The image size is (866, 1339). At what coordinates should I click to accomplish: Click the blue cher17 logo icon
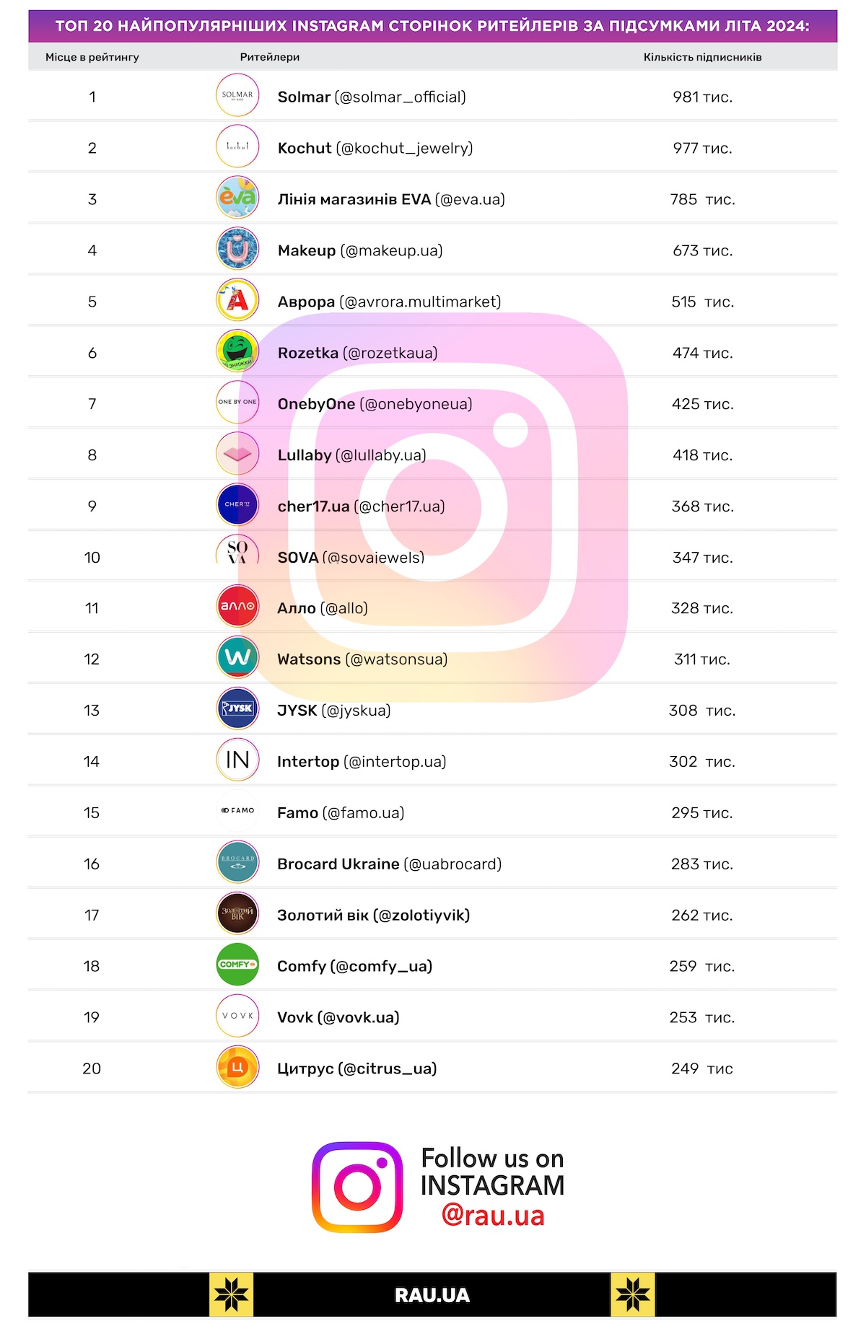237,504
